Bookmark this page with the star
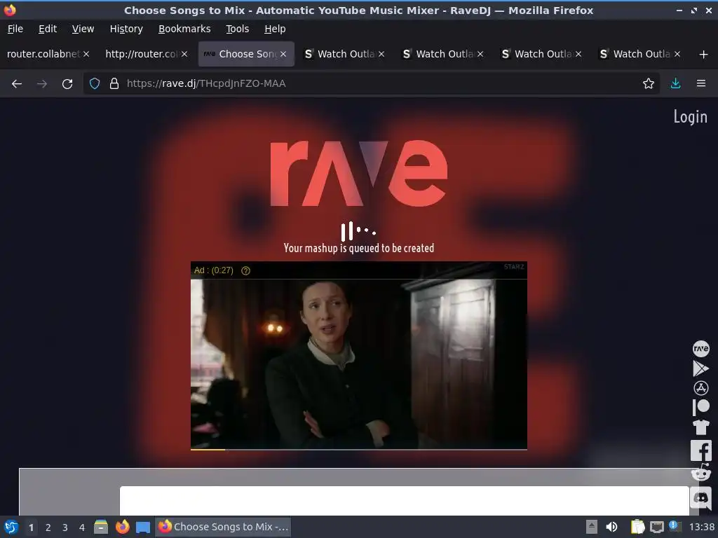Screen dimensions: 718x538 (648, 84)
